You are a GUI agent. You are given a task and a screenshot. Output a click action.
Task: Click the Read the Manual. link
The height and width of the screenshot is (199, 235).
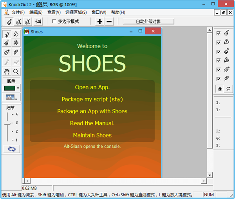point(92,123)
